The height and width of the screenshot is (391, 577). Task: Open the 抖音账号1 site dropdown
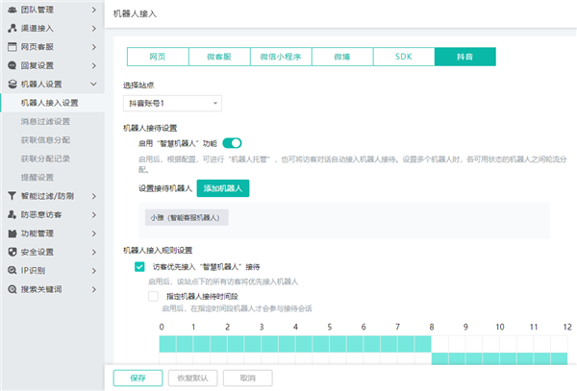[x=172, y=103]
